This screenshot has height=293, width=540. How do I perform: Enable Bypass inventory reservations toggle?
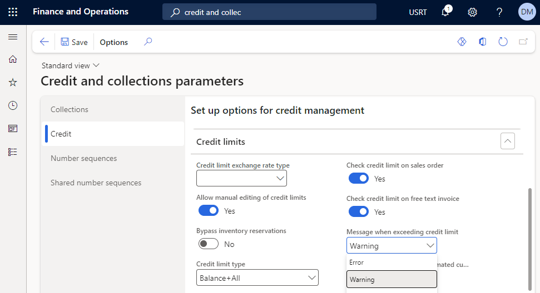tap(209, 244)
